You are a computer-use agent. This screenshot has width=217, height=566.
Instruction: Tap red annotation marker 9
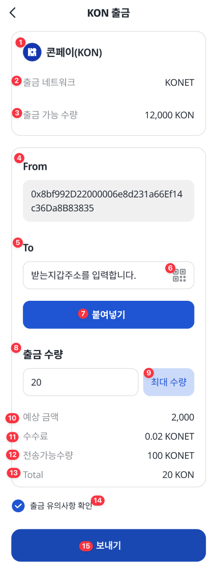(148, 372)
